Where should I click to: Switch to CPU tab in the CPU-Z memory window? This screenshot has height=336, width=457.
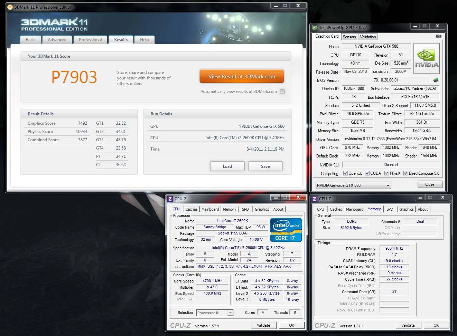pos(321,209)
